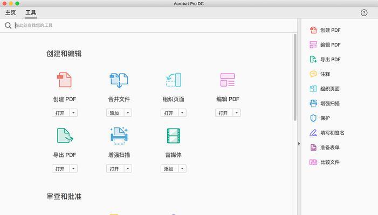Click 打开 button under 导出 PDF
Viewport: 378px width, 215px height.
(x=61, y=169)
